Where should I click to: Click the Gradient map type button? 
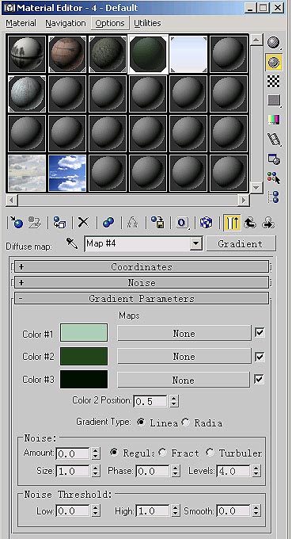tap(241, 243)
